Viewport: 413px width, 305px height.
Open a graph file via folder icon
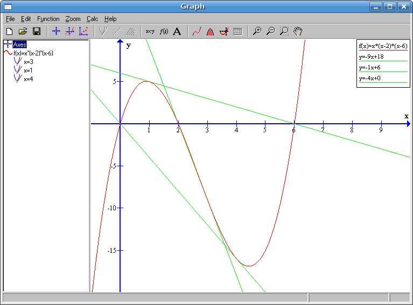(23, 32)
